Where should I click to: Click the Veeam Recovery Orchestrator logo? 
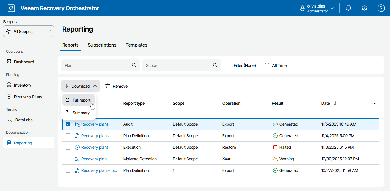(11, 8)
